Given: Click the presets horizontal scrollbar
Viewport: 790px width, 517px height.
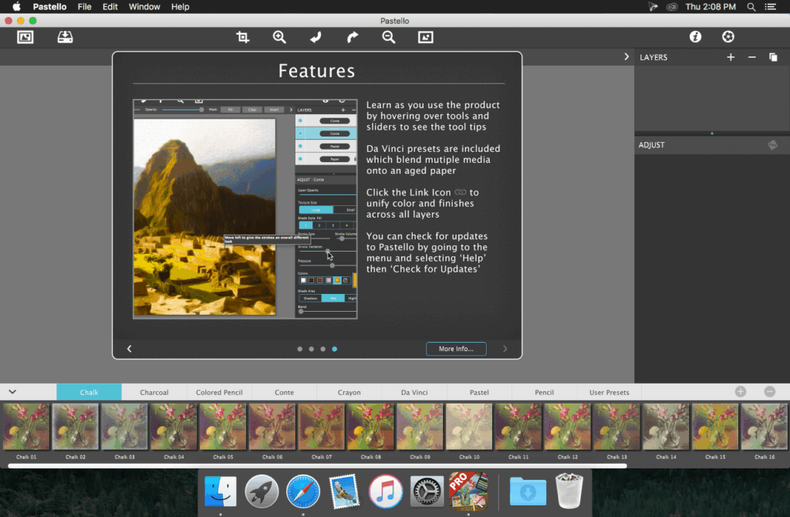Looking at the screenshot, I should coord(317,465).
